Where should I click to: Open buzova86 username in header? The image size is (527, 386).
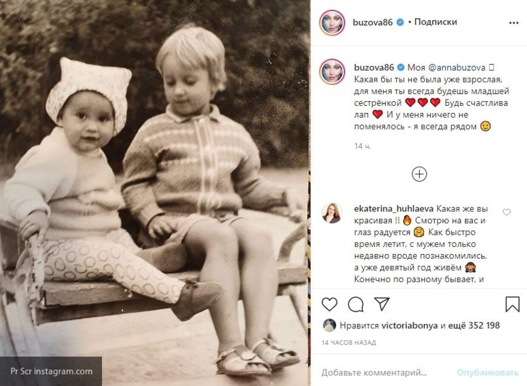click(x=373, y=23)
